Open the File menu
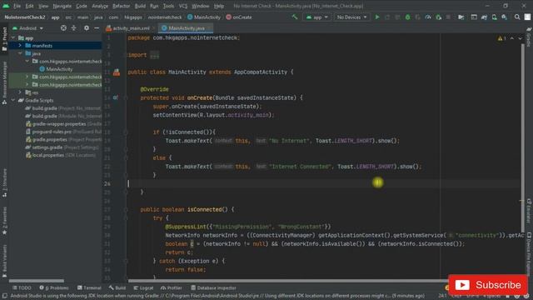Screen dimensions: 533x300 tap(17, 6)
